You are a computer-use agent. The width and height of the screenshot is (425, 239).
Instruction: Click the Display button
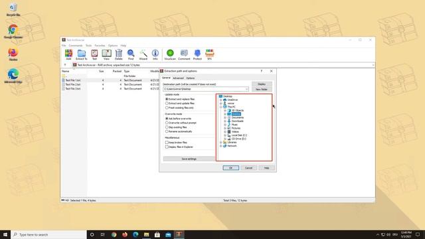coord(262,84)
